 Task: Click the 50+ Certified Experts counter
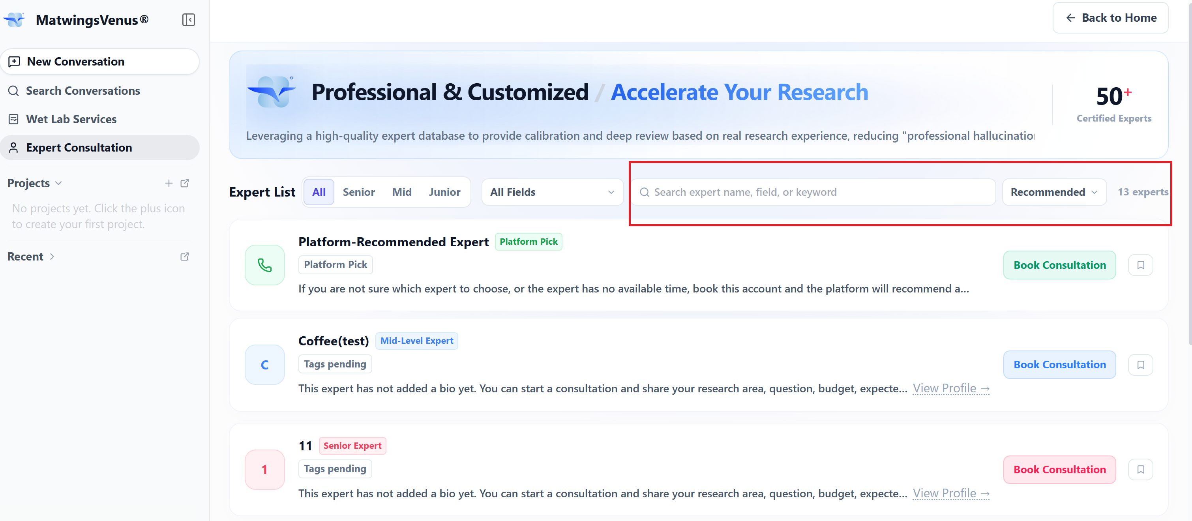tap(1113, 104)
